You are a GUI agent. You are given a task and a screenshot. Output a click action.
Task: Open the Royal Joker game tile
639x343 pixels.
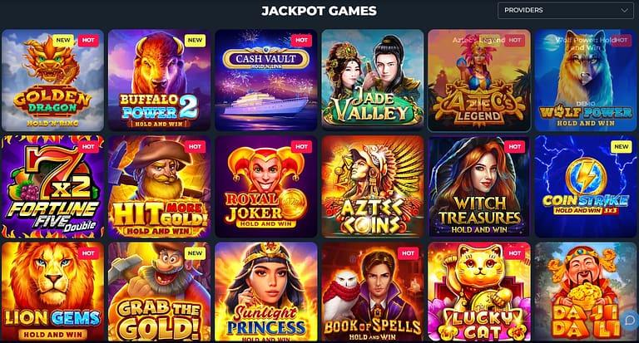266,187
